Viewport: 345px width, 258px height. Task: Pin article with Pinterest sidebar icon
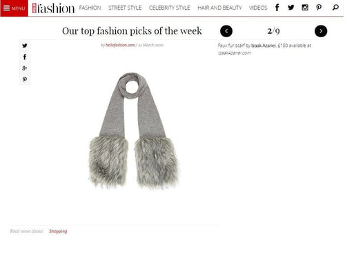tap(25, 79)
